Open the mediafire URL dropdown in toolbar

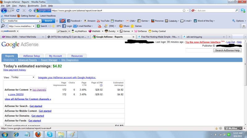[34, 26]
